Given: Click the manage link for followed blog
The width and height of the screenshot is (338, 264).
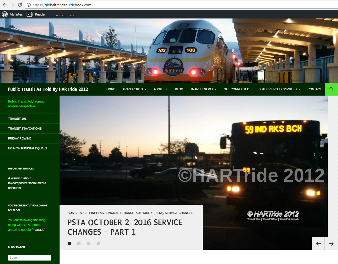Looking at the screenshot, I should tap(38, 230).
